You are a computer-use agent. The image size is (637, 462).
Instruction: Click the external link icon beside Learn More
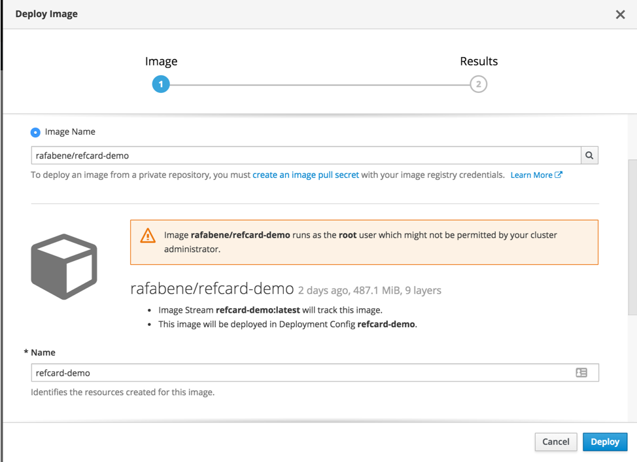559,175
